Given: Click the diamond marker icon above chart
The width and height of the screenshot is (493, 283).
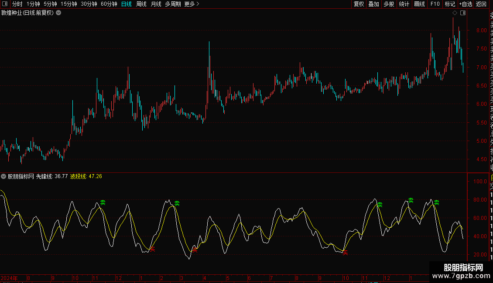Looking at the screenshot, I should 455,13.
